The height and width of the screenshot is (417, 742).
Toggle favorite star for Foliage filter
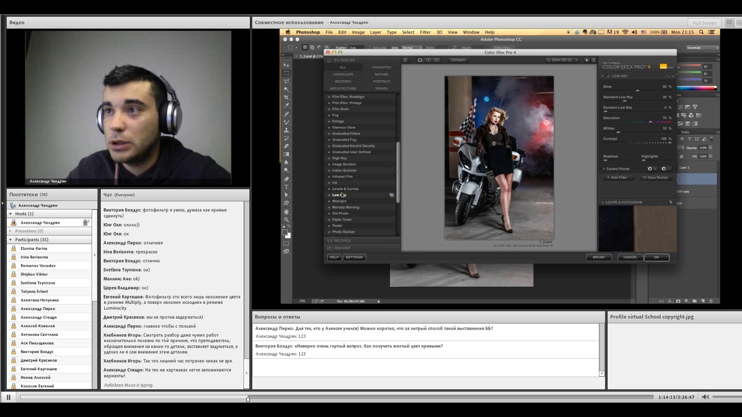coord(329,121)
